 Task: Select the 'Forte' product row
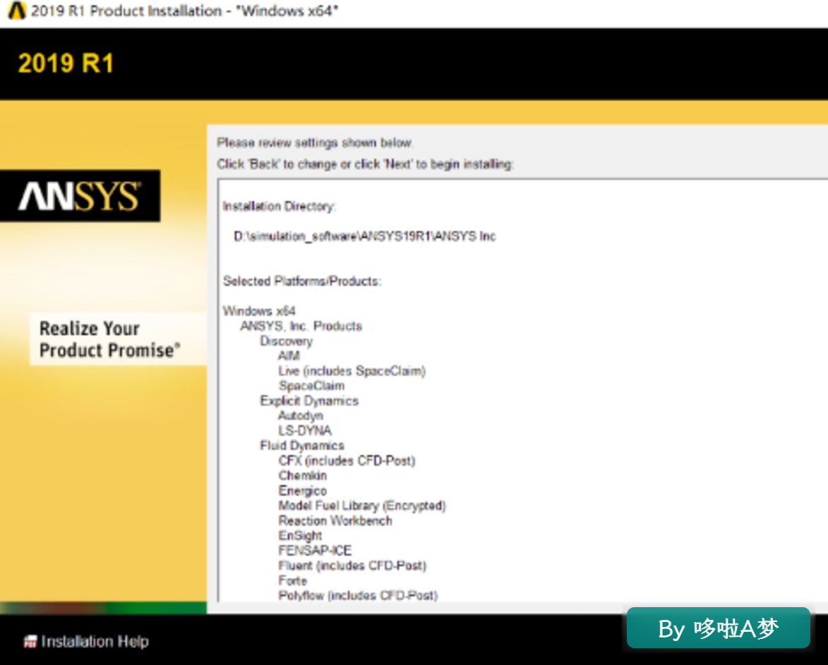coord(292,580)
